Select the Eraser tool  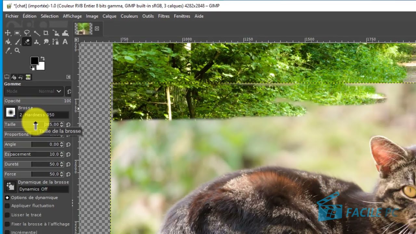click(27, 42)
